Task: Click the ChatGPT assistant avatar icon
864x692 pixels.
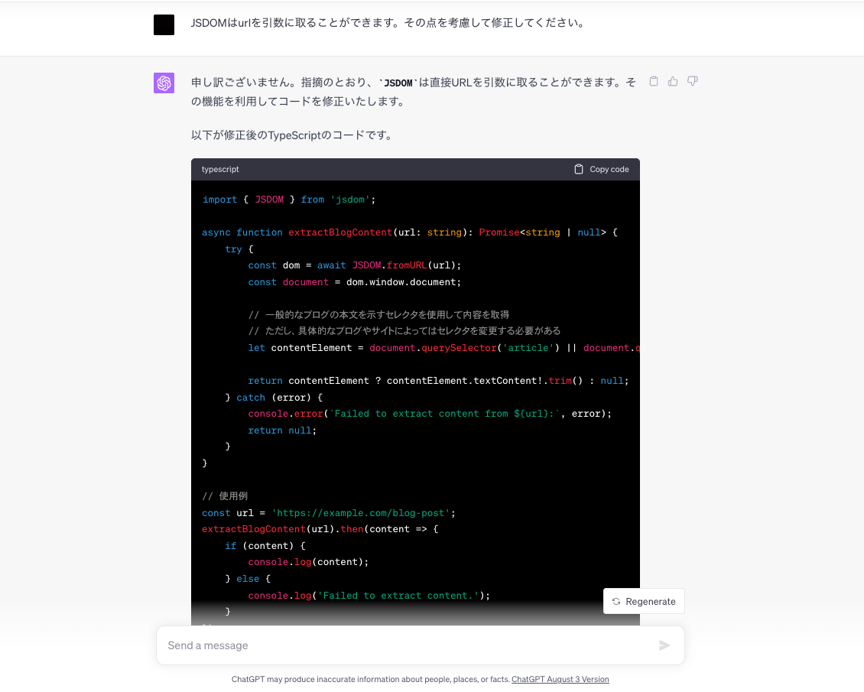Action: click(x=164, y=83)
